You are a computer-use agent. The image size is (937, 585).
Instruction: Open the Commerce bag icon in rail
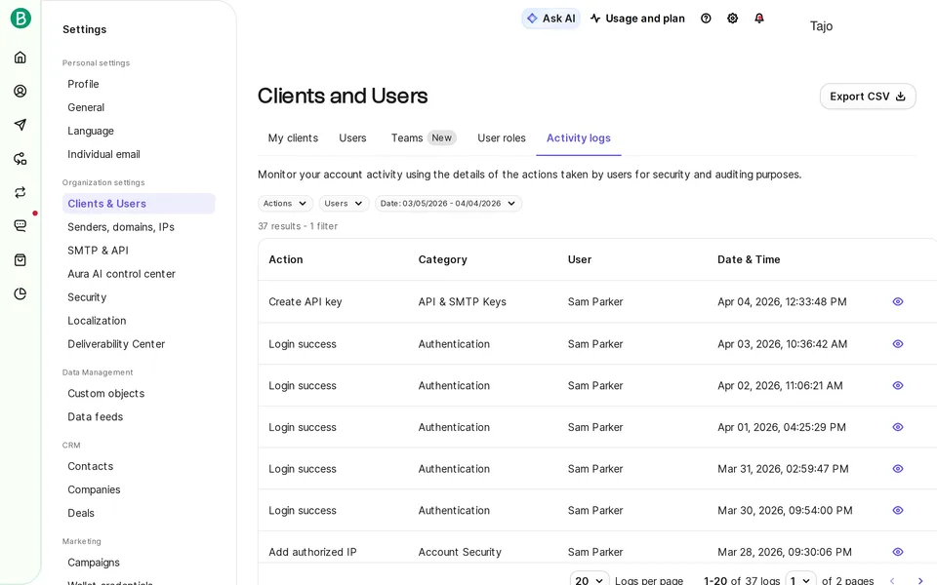[20, 259]
